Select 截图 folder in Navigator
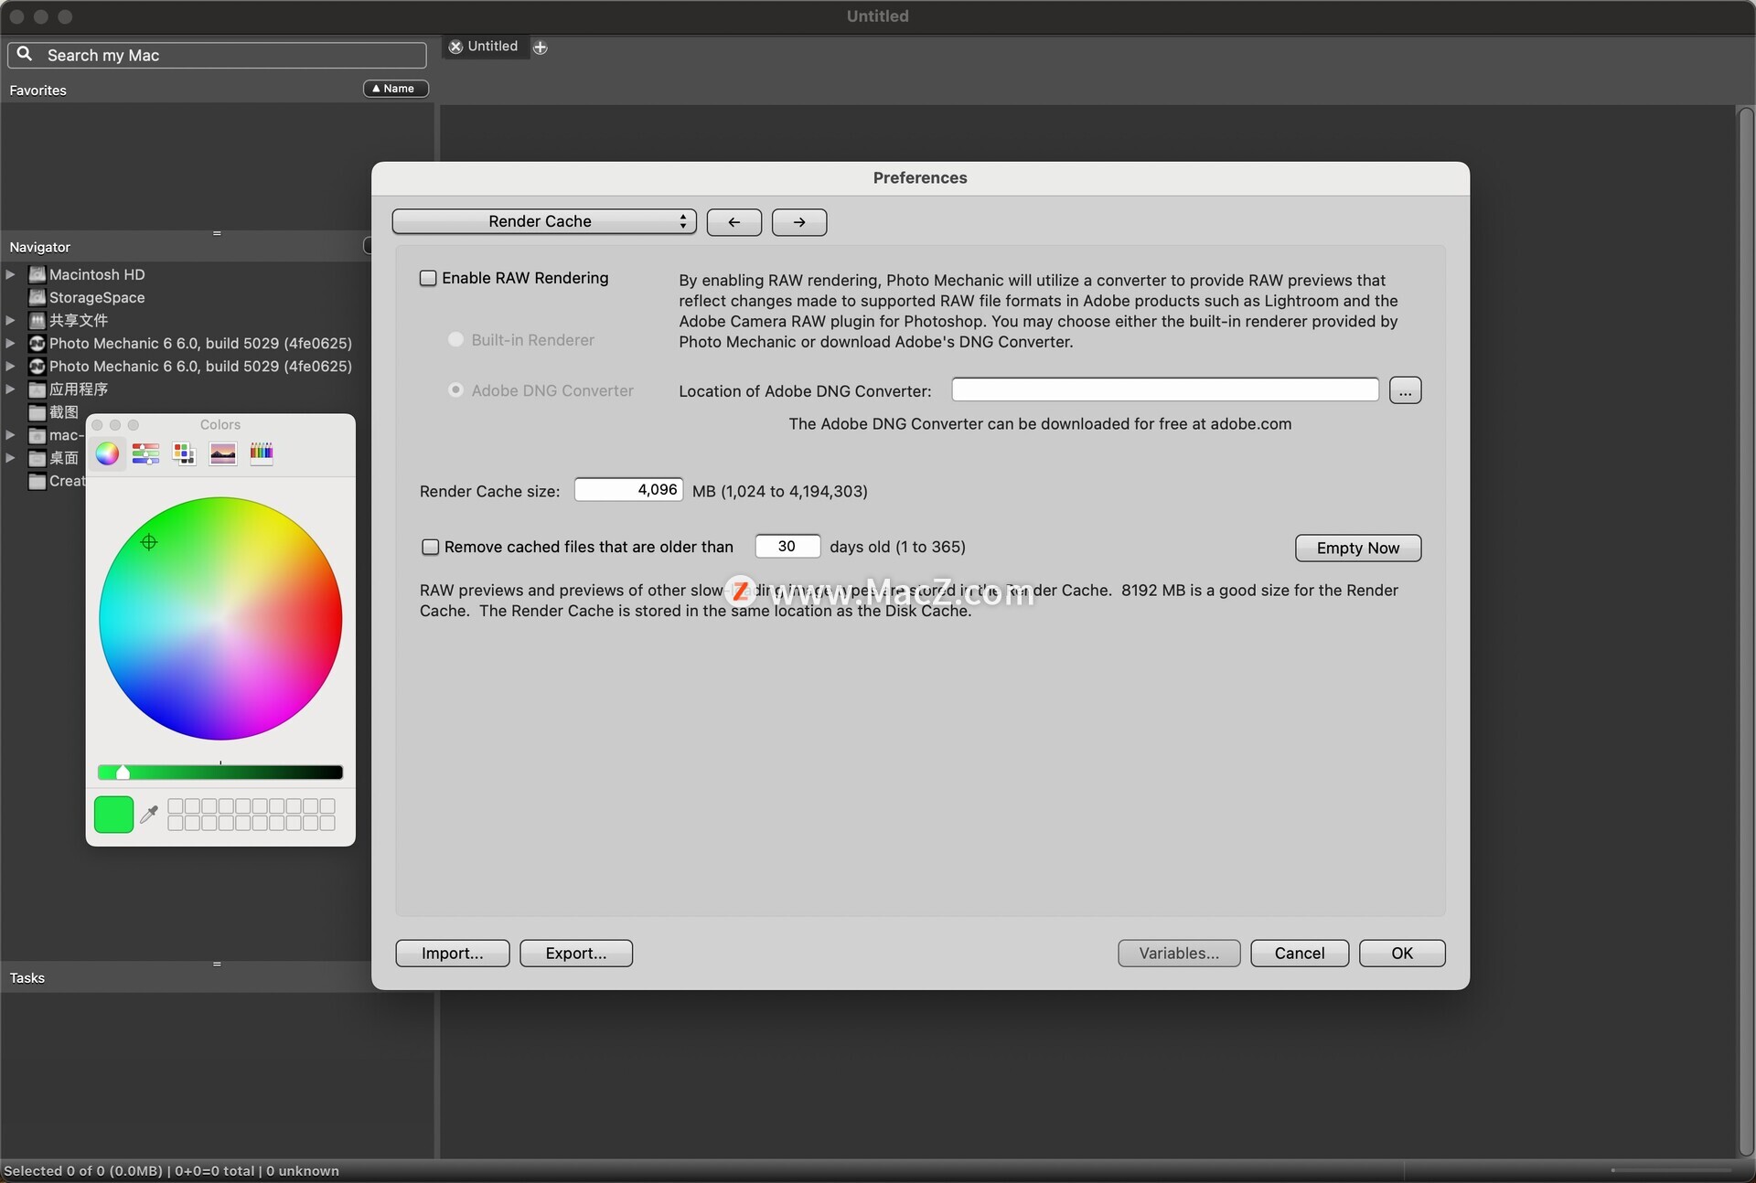 [x=64, y=412]
